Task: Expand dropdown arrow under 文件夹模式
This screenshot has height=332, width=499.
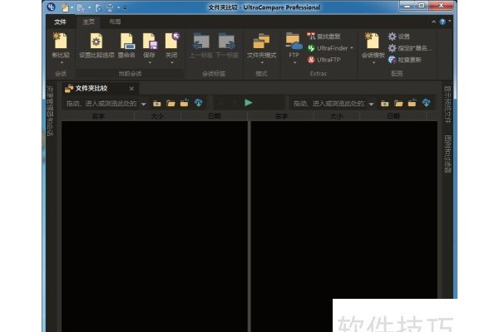Action: pyautogui.click(x=262, y=63)
